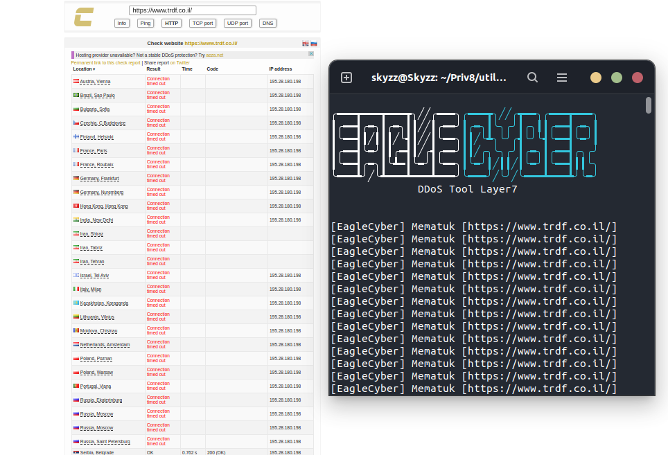Click the Germany, Nuremberg location
The width and height of the screenshot is (668, 455).
click(x=102, y=193)
